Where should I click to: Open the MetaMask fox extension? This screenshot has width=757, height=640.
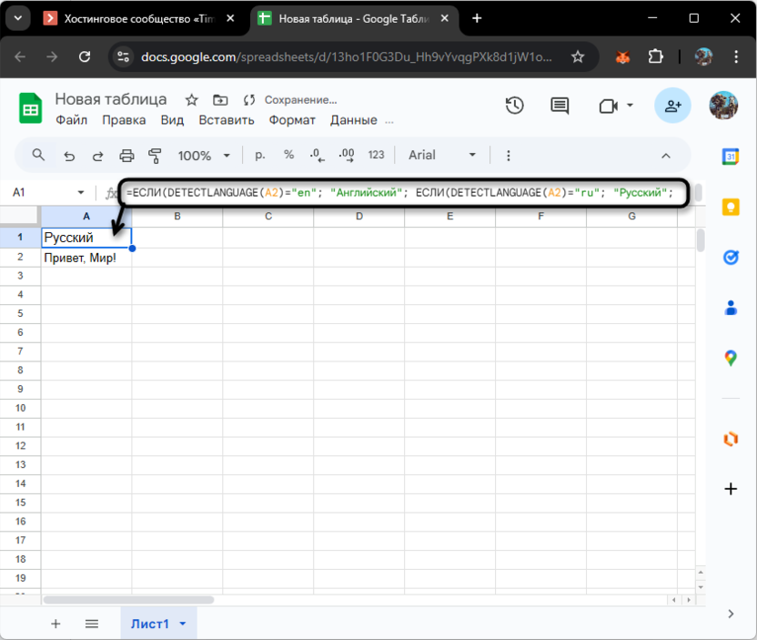tap(622, 57)
